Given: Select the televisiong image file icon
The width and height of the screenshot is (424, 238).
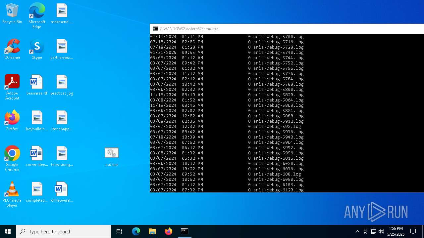Looking at the screenshot, I should pos(62,157).
